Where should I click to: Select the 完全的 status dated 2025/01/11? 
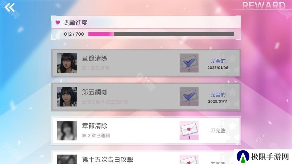pyautogui.click(x=218, y=95)
